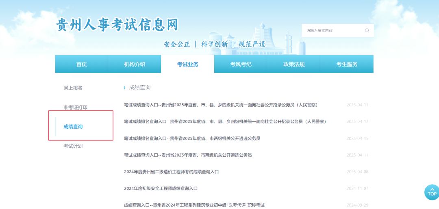Click the date 2024-11-07

(x=357, y=188)
